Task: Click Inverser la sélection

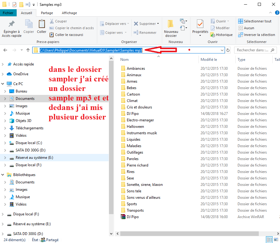Action: [x=256, y=35]
